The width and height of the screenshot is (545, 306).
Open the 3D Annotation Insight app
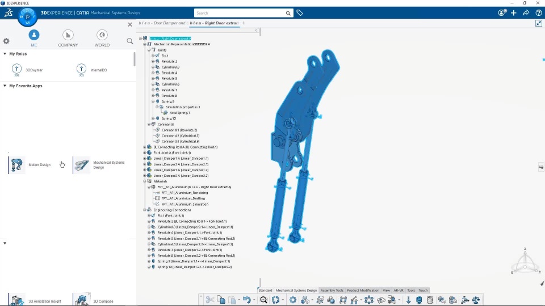[35, 300]
